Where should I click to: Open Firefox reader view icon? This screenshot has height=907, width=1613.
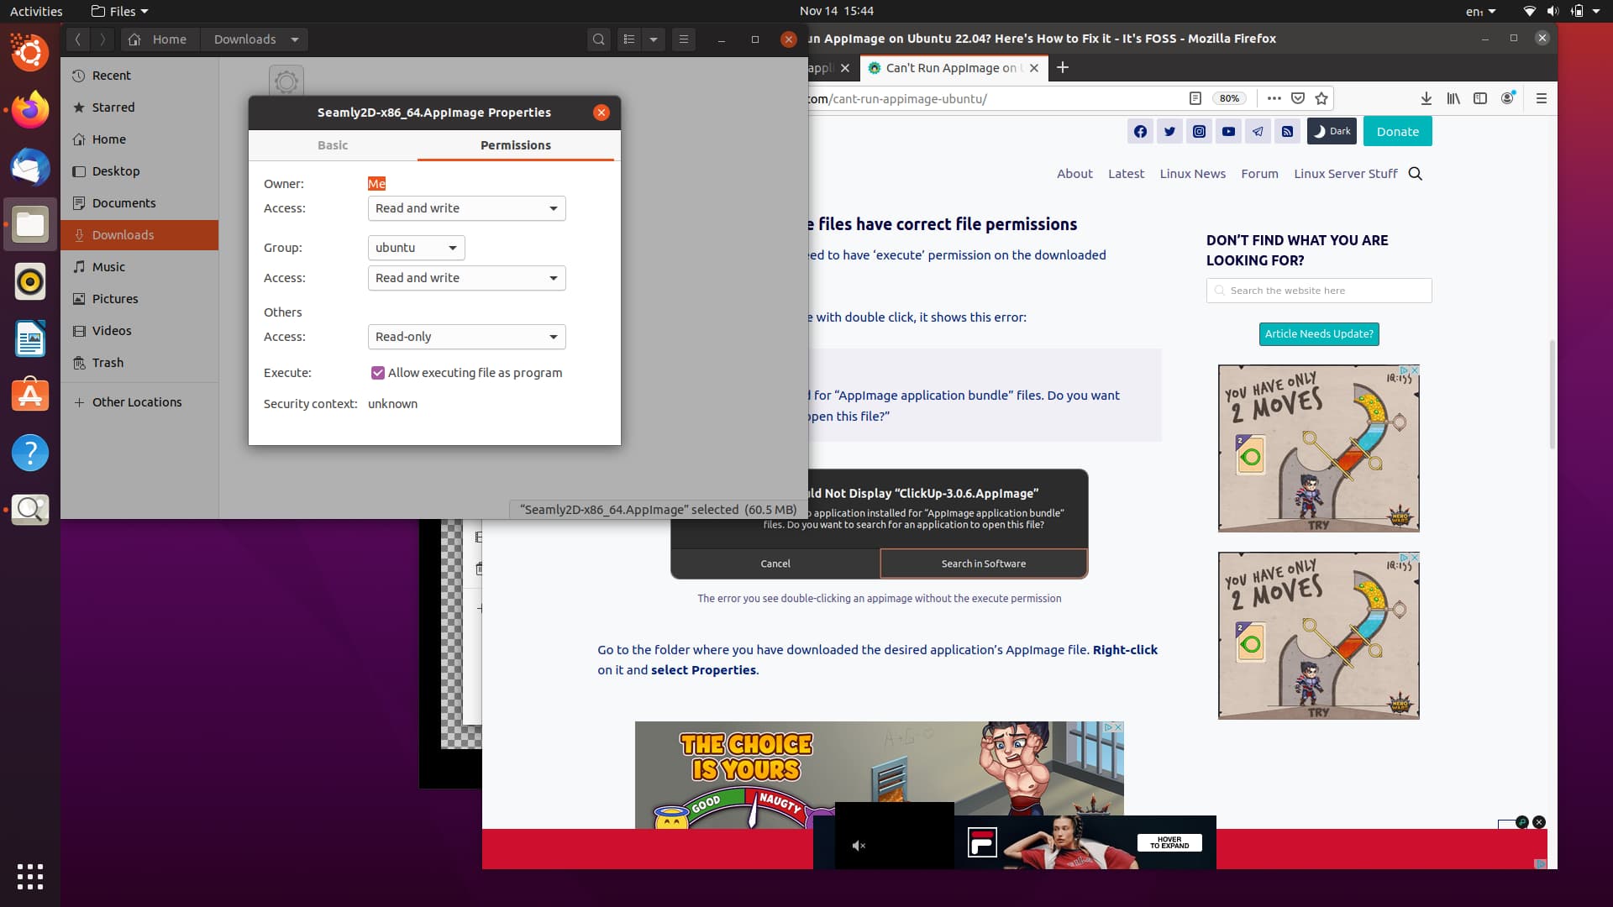pyautogui.click(x=1195, y=98)
